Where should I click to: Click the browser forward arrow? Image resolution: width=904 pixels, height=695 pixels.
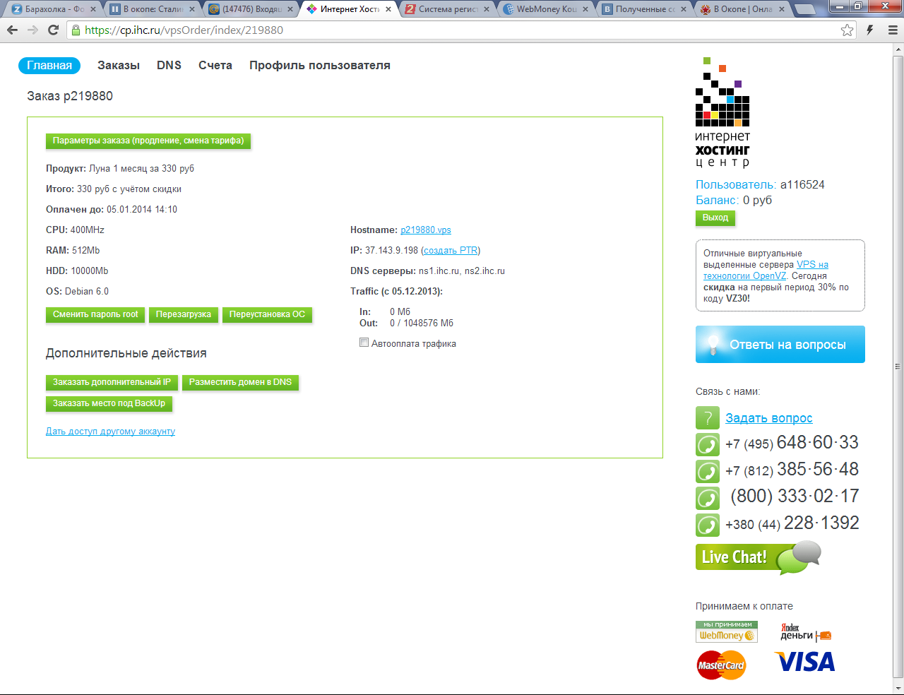(32, 30)
